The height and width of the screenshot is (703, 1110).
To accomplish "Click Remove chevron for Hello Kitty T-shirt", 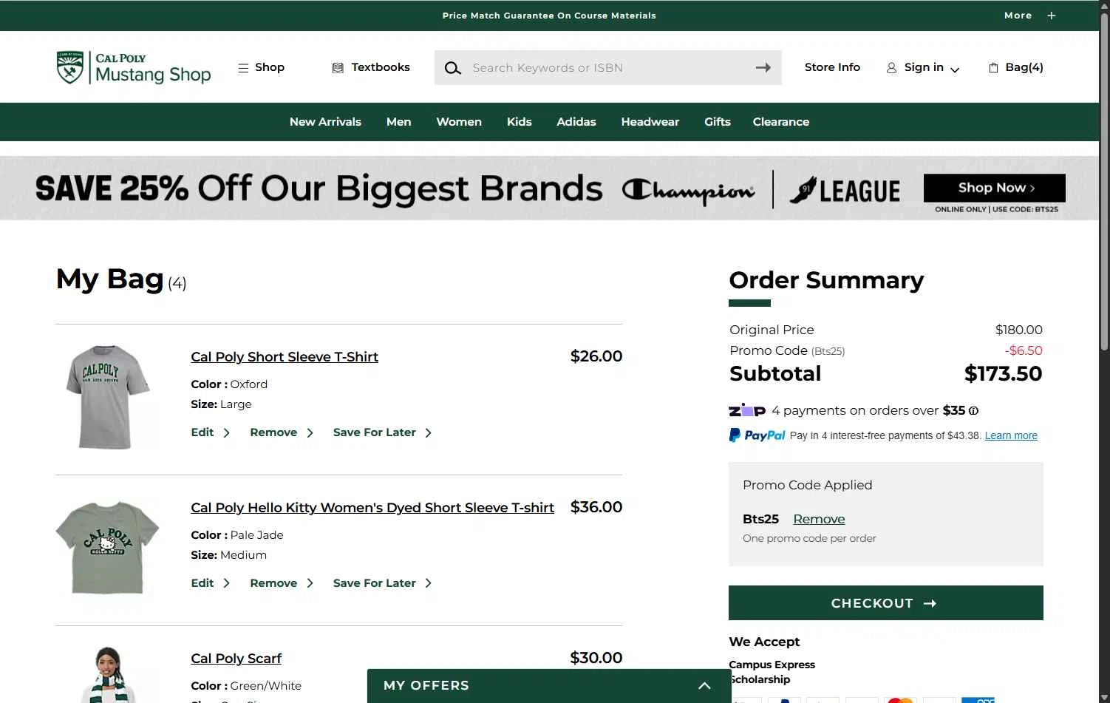I will click(x=310, y=583).
